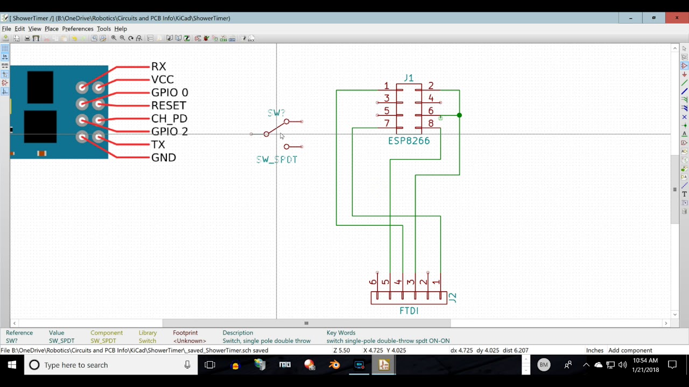The image size is (689, 387).
Task: Toggle horizontal/vertical wire orientation
Action: click(5, 91)
